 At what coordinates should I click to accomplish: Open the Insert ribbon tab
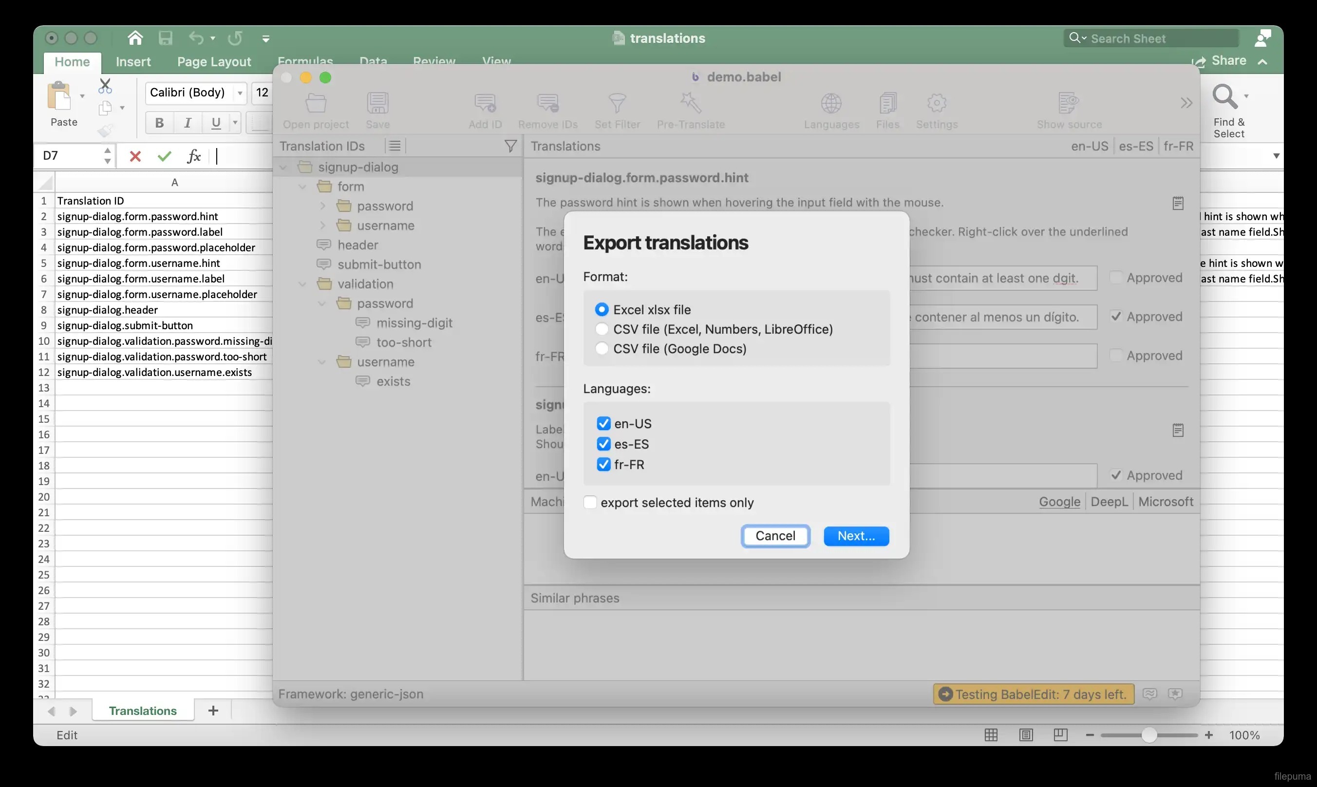tap(133, 62)
